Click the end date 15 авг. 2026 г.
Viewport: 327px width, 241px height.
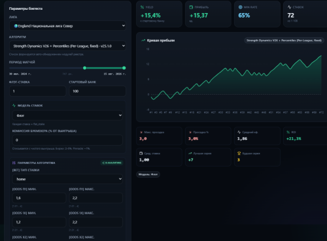pyautogui.click(x=114, y=74)
